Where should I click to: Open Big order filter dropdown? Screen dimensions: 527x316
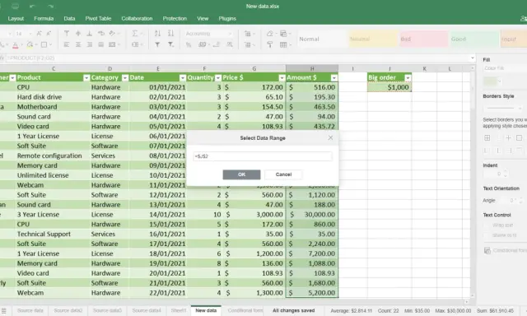tap(408, 78)
